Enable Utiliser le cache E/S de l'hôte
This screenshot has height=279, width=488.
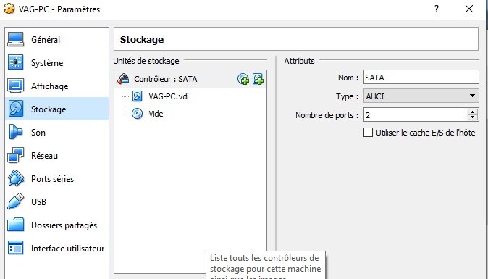369,133
